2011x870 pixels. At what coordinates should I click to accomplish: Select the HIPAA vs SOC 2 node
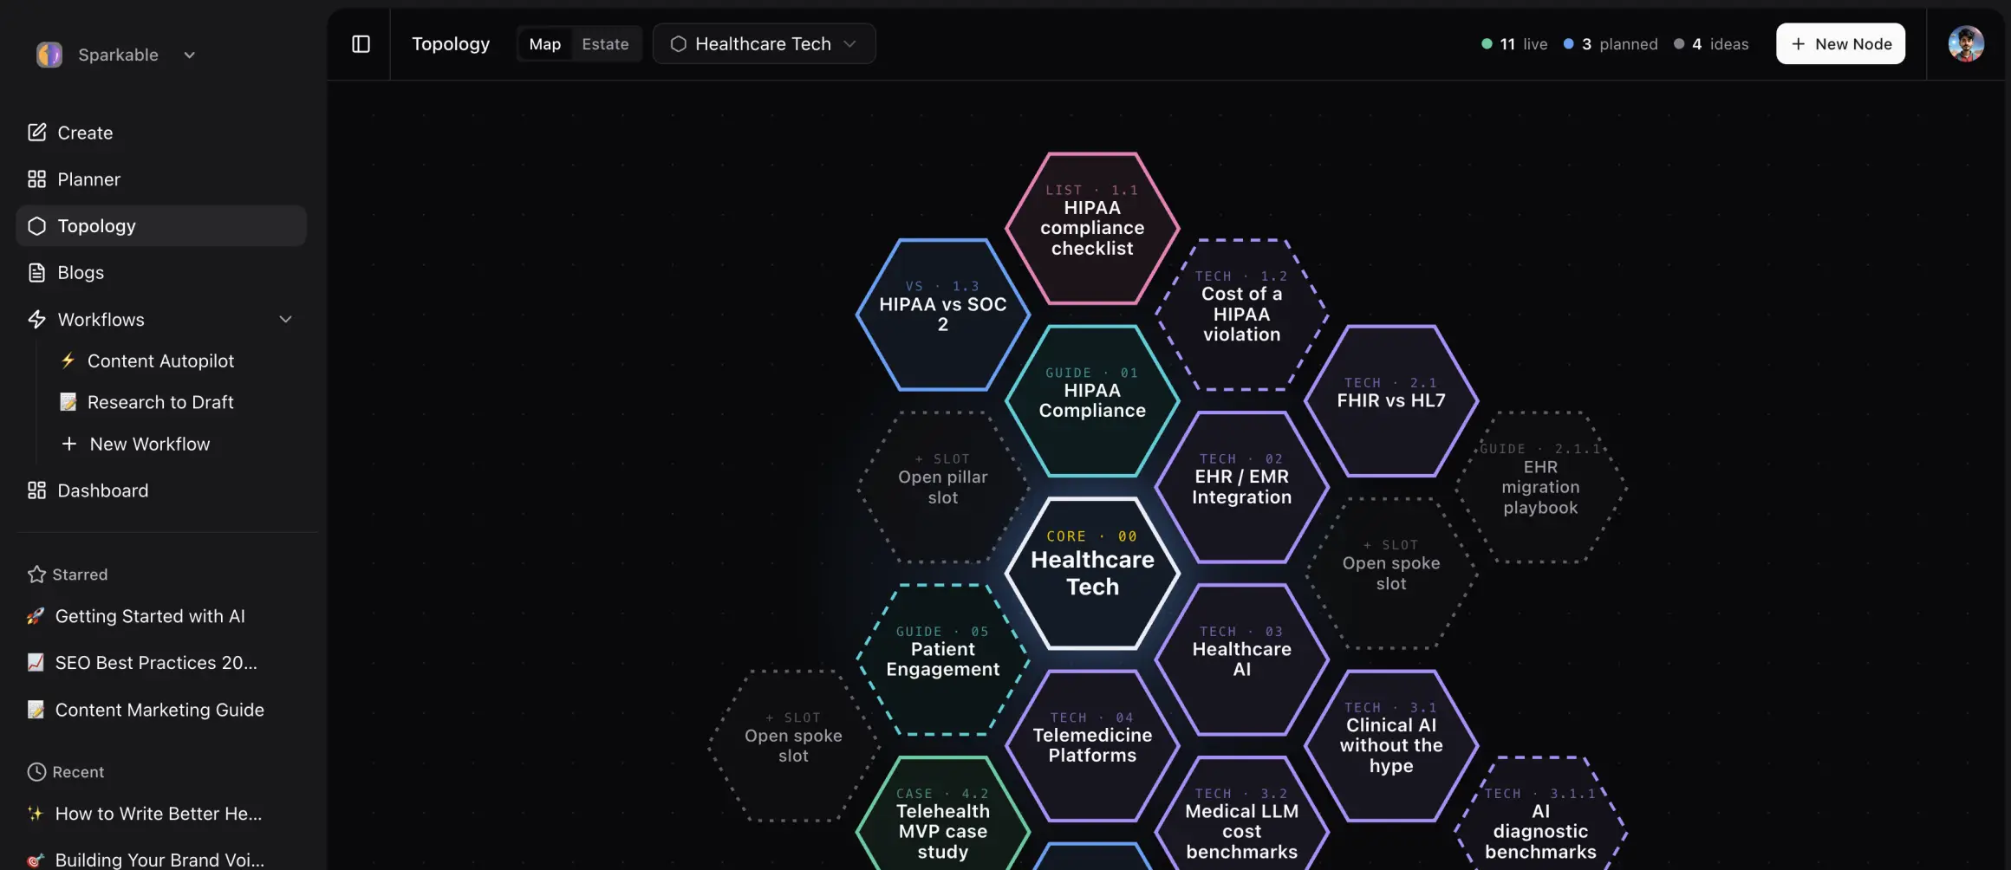(x=943, y=315)
